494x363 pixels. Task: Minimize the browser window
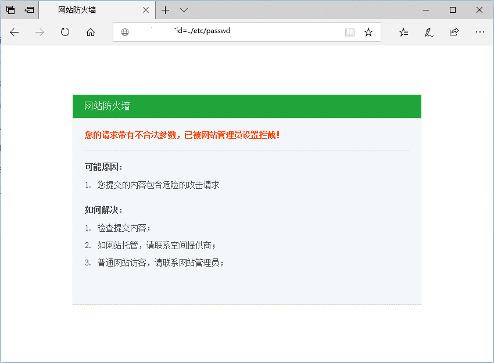(x=426, y=10)
